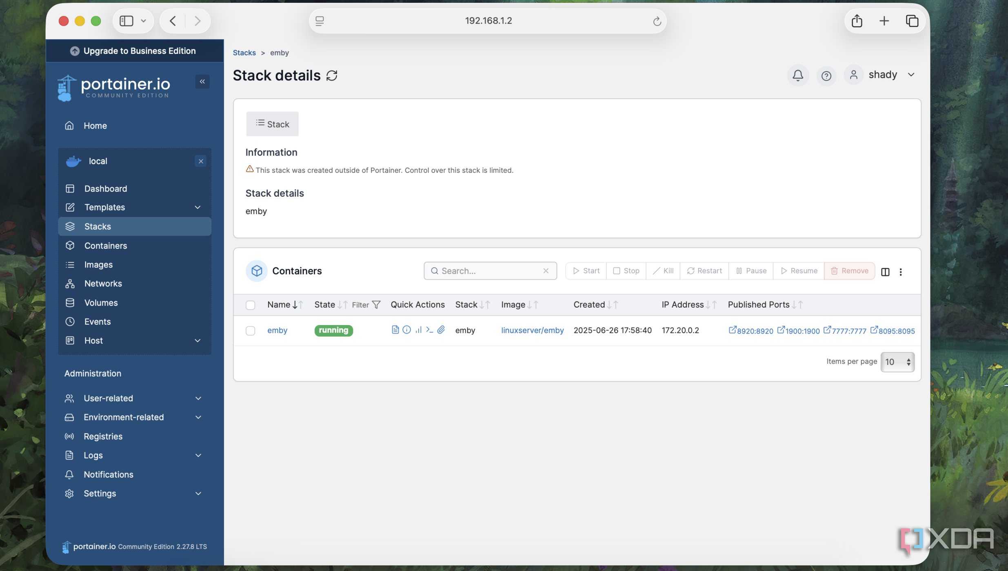Image resolution: width=1008 pixels, height=571 pixels.
Task: Sort containers by Name column
Action: [x=285, y=305]
